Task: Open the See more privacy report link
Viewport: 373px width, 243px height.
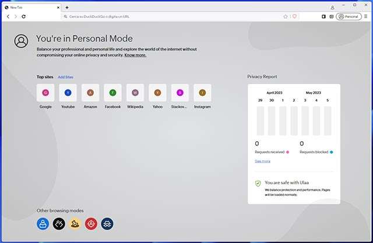Action: (263, 161)
